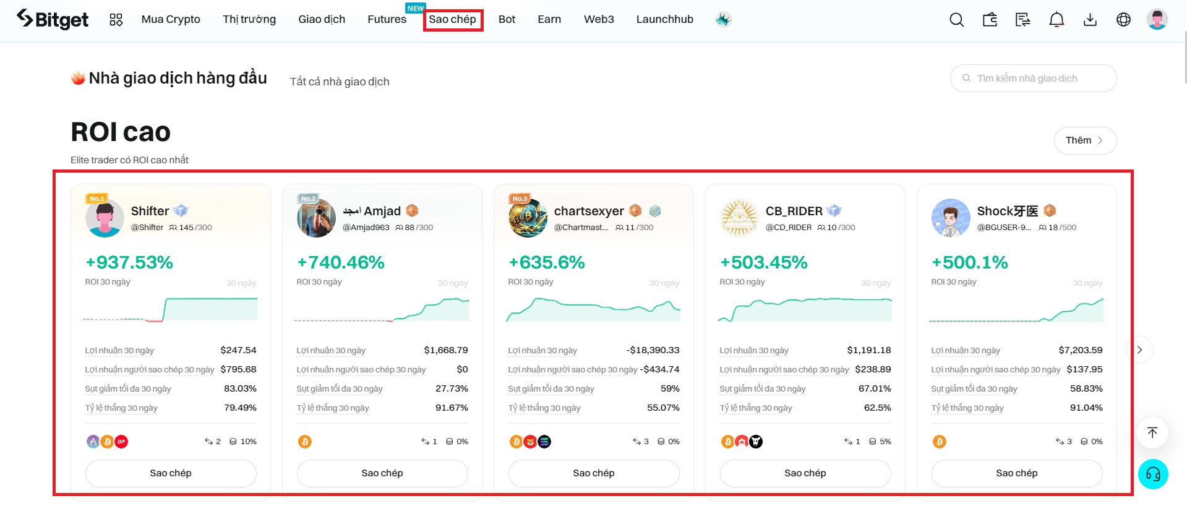Click Sao chép button on Shifter's card
Image resolution: width=1187 pixels, height=506 pixels.
coord(171,473)
